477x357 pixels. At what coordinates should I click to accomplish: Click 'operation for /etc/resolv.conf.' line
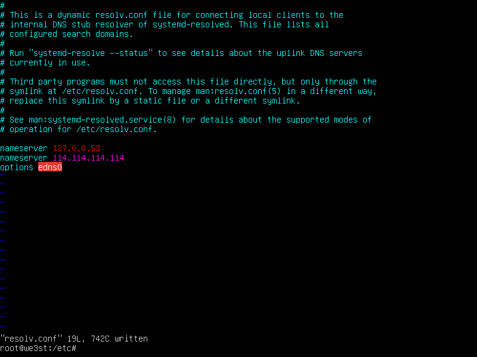click(83, 129)
